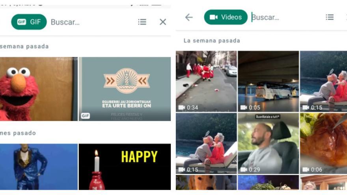
Task: Open list view icon in GIF panel
Action: click(x=142, y=22)
